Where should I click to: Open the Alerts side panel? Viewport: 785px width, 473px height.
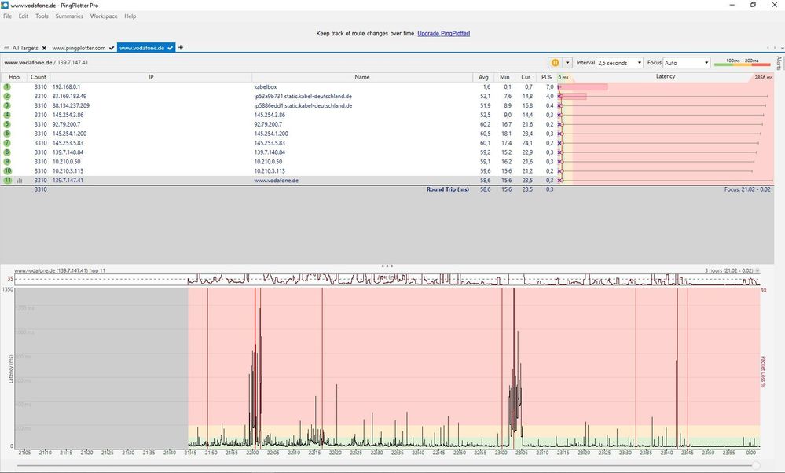779,63
